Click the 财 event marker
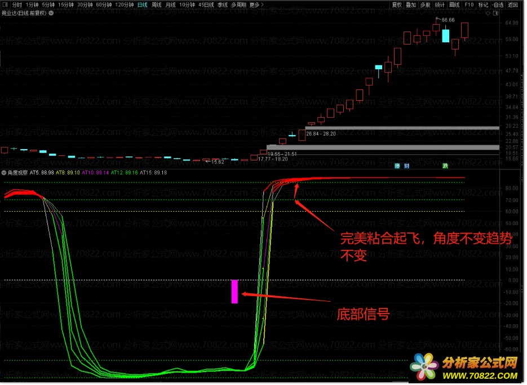Viewport: 527px width, 385px height. [x=407, y=166]
